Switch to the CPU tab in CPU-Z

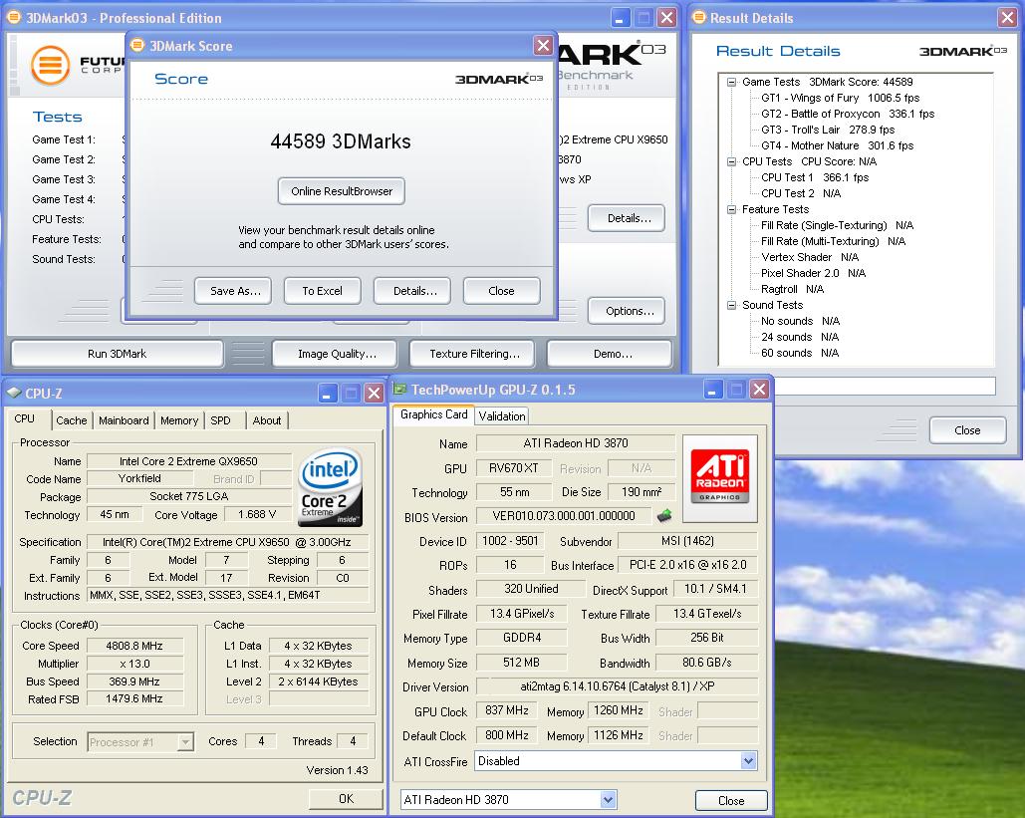coord(25,418)
